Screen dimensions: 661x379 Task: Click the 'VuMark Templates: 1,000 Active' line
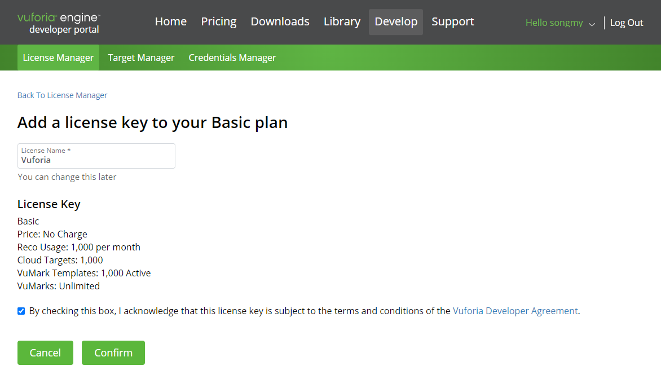pyautogui.click(x=84, y=273)
